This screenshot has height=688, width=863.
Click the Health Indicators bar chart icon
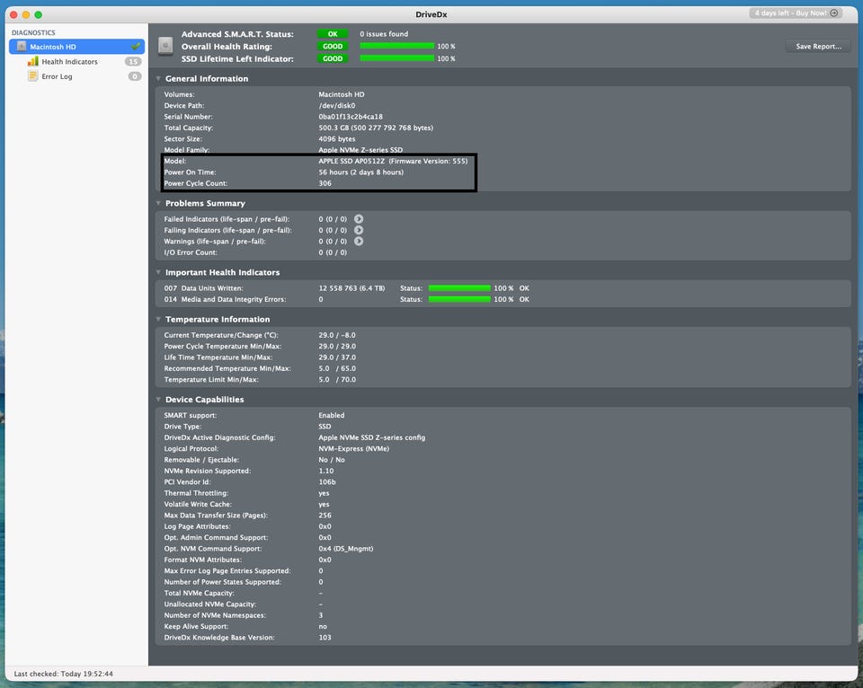pos(33,62)
